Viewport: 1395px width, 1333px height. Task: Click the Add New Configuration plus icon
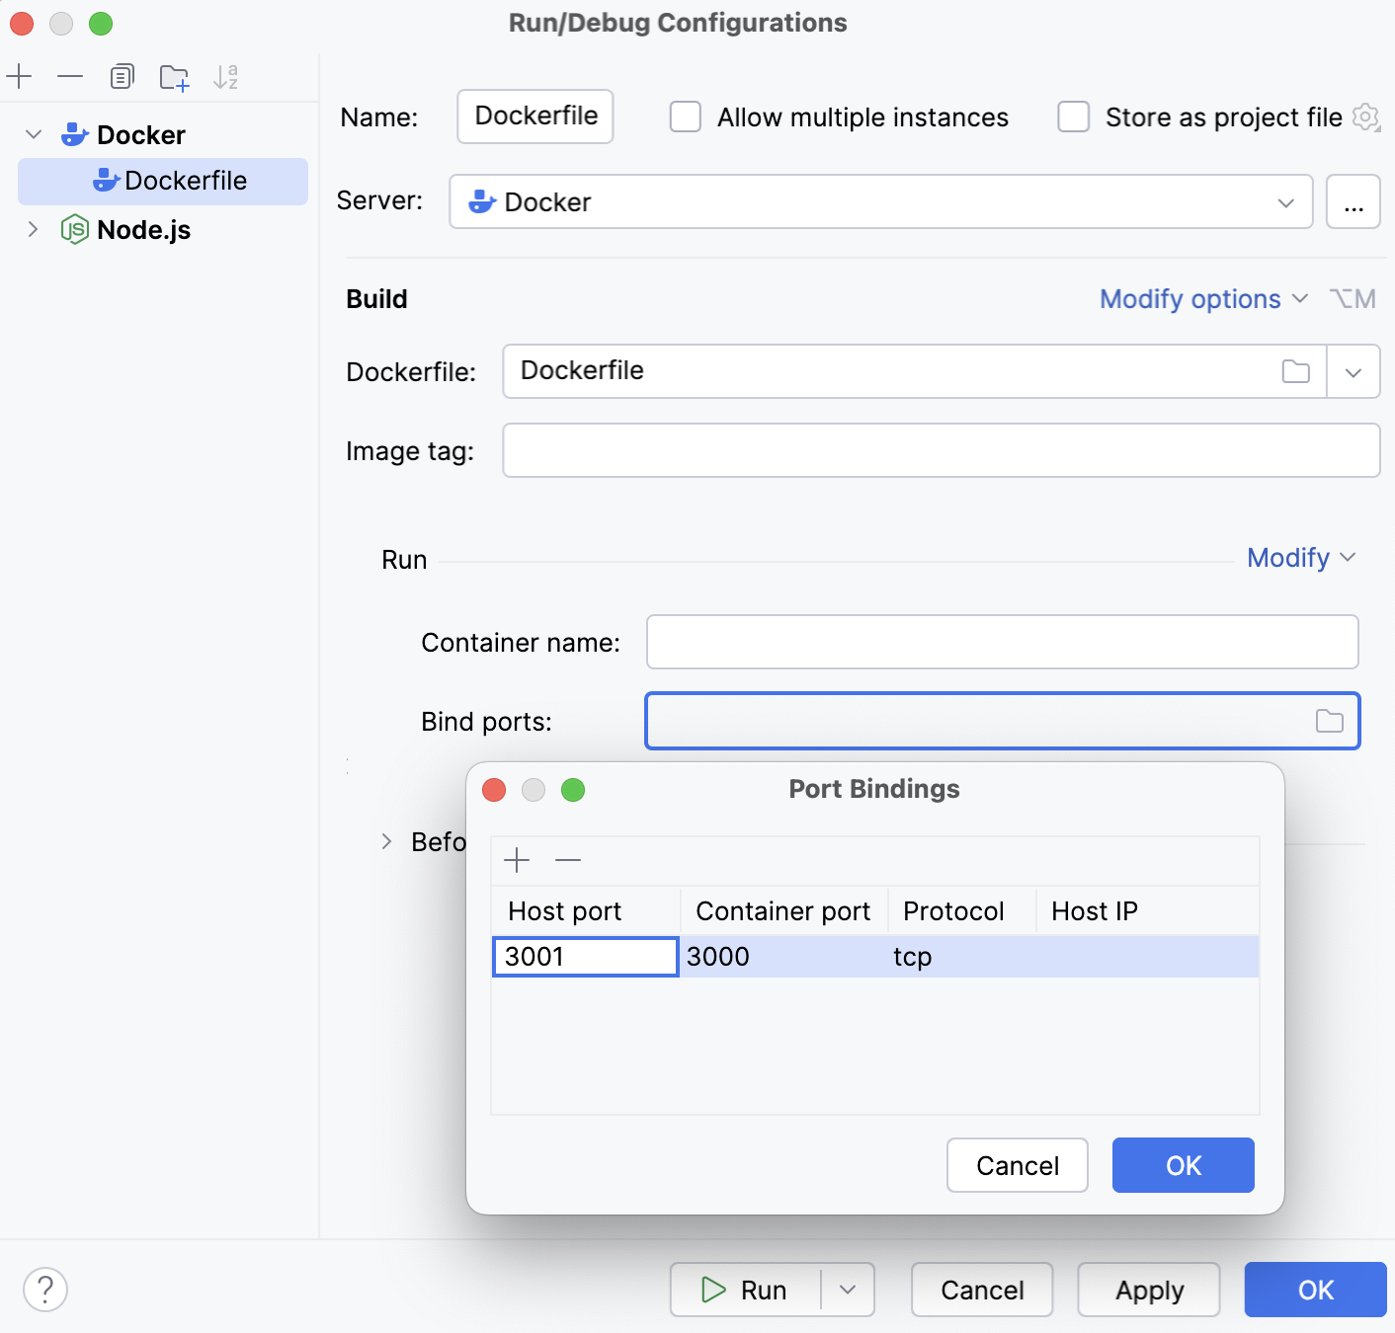click(20, 76)
